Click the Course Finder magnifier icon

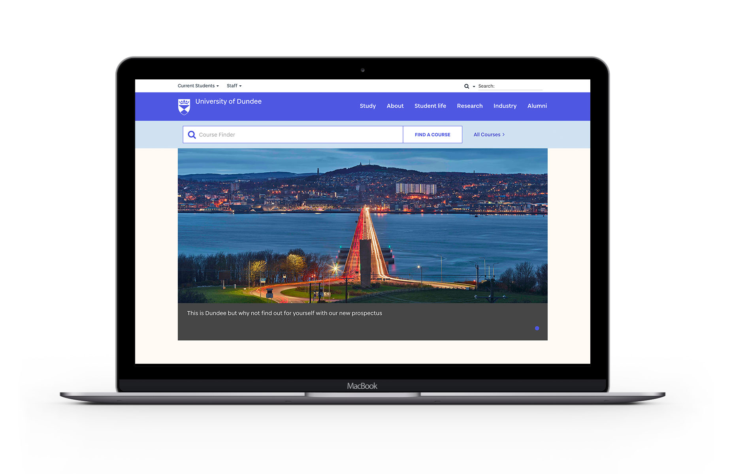pyautogui.click(x=192, y=135)
